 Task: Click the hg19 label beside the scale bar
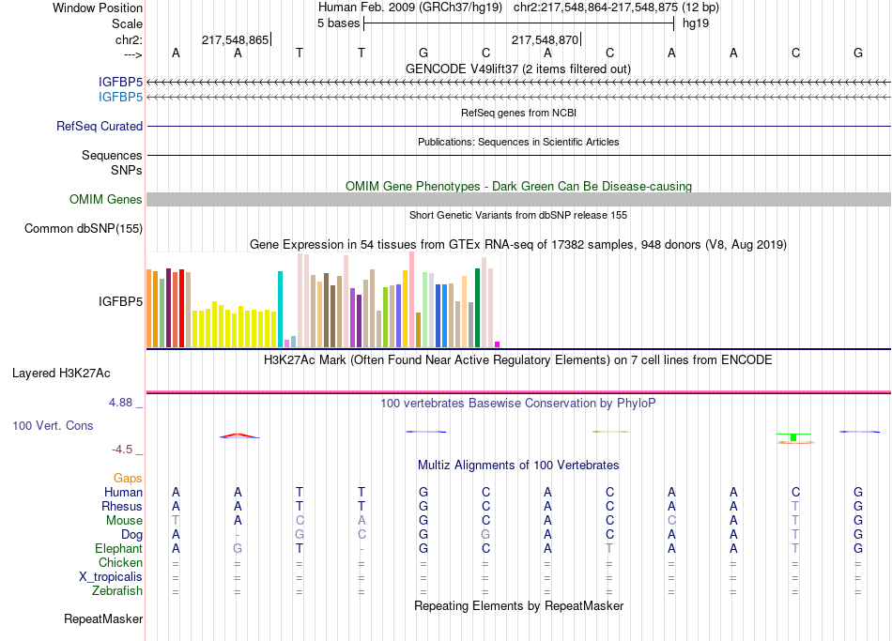(696, 23)
